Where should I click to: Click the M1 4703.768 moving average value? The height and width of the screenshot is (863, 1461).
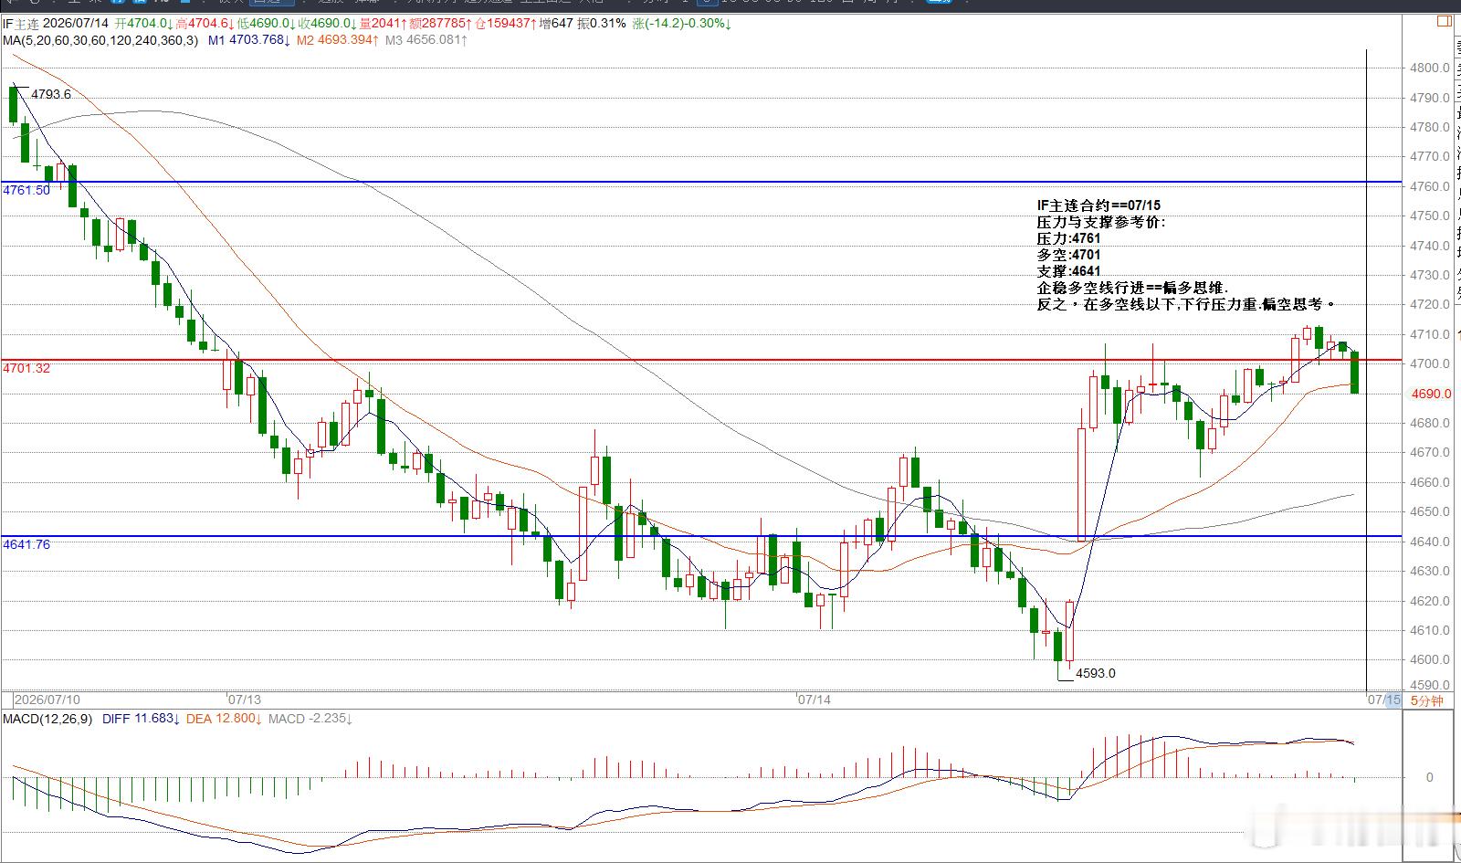tap(249, 40)
